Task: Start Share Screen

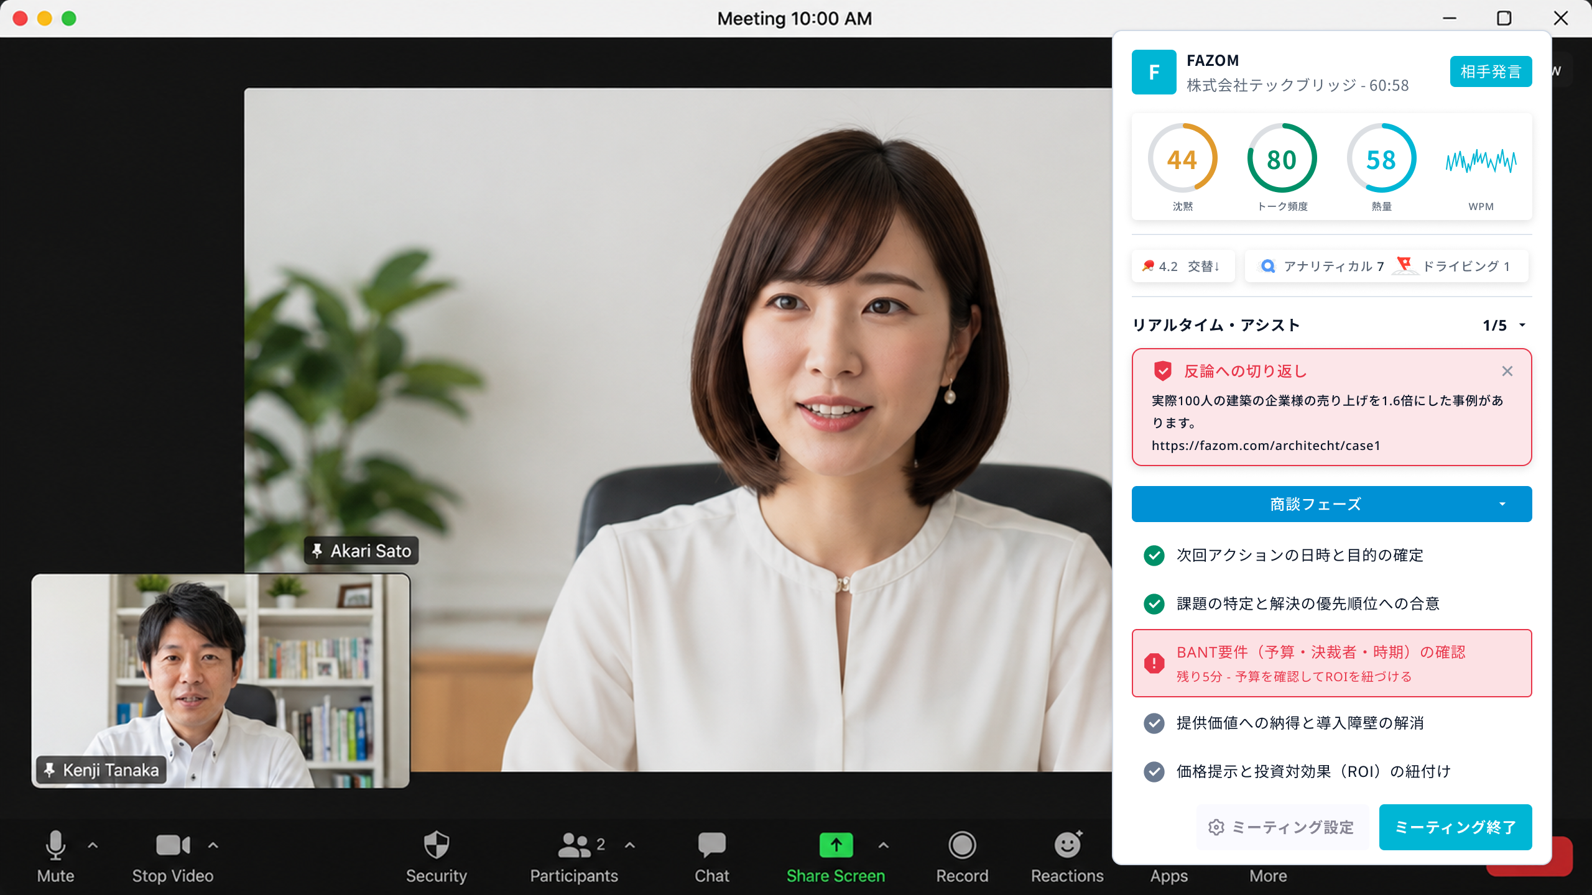Action: point(835,856)
